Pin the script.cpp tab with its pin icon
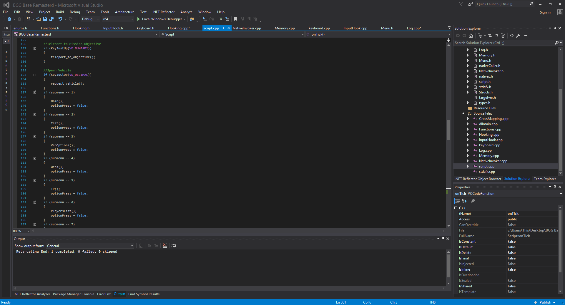Image resolution: width=565 pixels, height=305 pixels. (223, 28)
